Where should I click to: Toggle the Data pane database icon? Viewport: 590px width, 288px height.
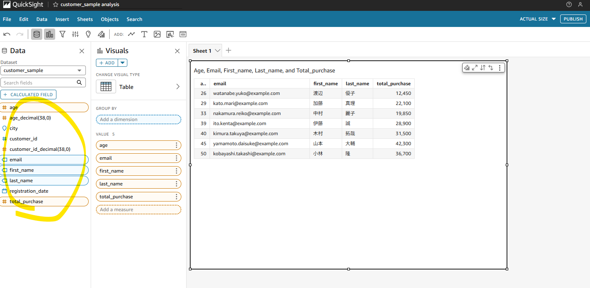pyautogui.click(x=37, y=34)
